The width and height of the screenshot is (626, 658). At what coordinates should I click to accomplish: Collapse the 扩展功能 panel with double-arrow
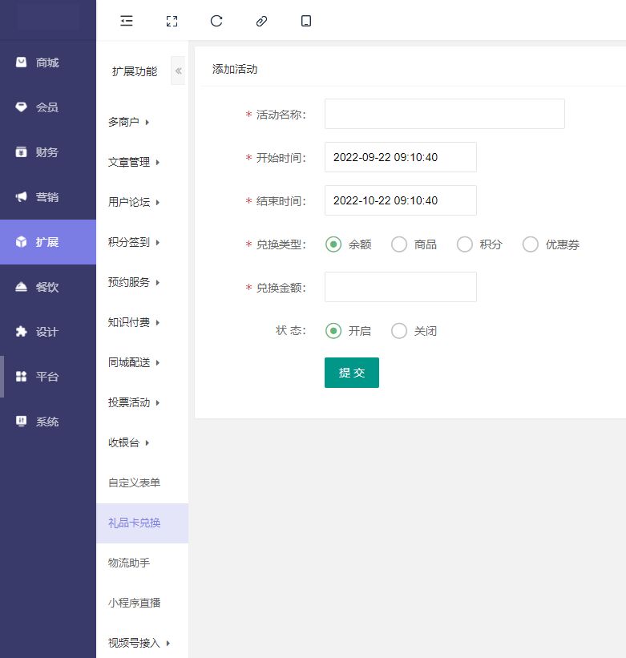178,71
